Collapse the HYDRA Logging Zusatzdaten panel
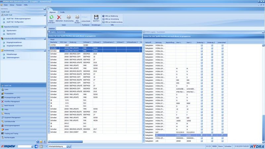265x149 pixels. pyautogui.click(x=263, y=32)
